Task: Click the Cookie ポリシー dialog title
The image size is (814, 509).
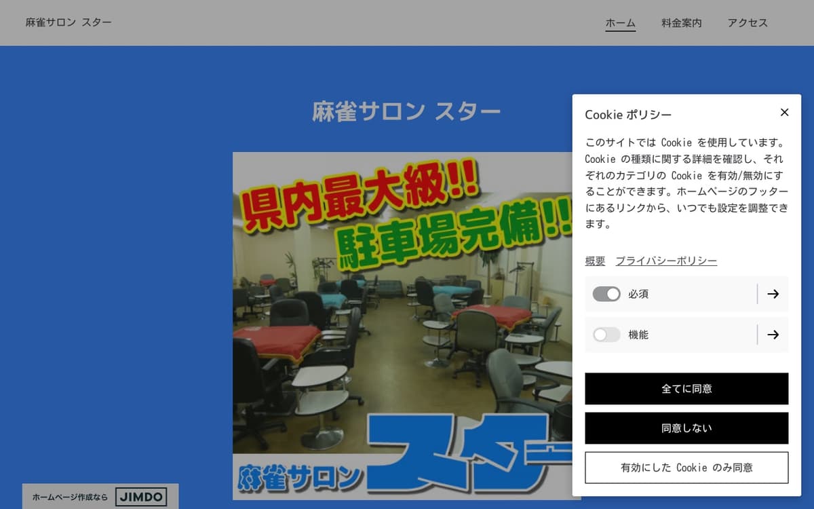Action: click(x=628, y=115)
